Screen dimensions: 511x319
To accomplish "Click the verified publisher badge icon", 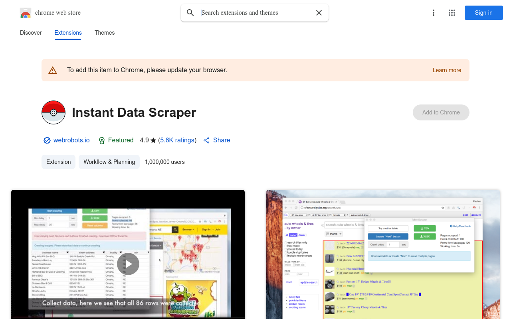I will point(47,140).
